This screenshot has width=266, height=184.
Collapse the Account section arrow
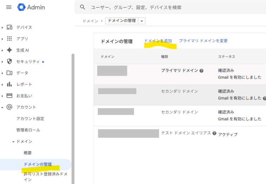click(2, 107)
